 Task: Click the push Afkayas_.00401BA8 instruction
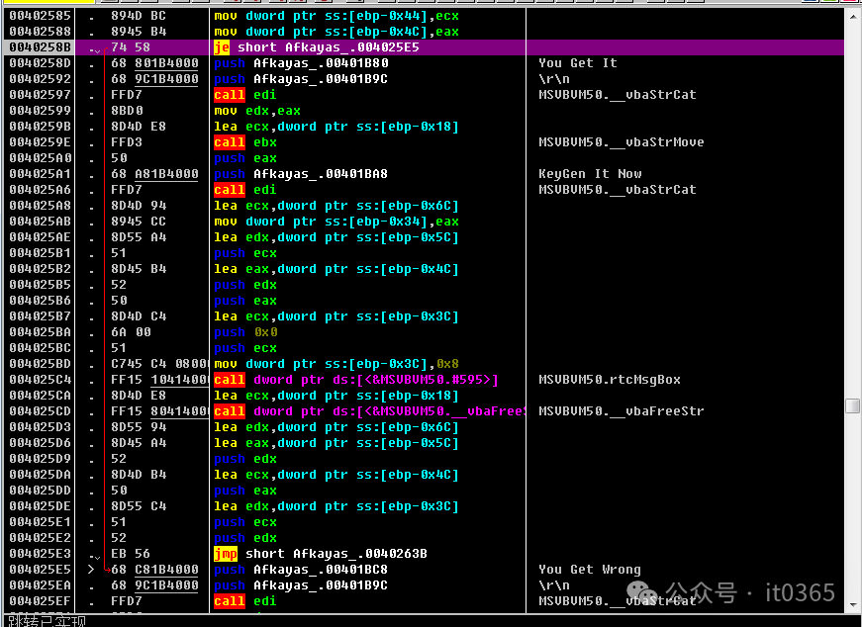pos(300,174)
